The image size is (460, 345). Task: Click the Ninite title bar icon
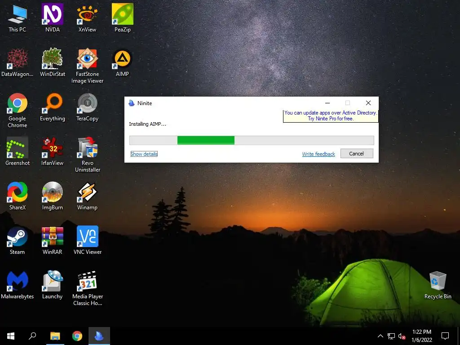(x=132, y=103)
